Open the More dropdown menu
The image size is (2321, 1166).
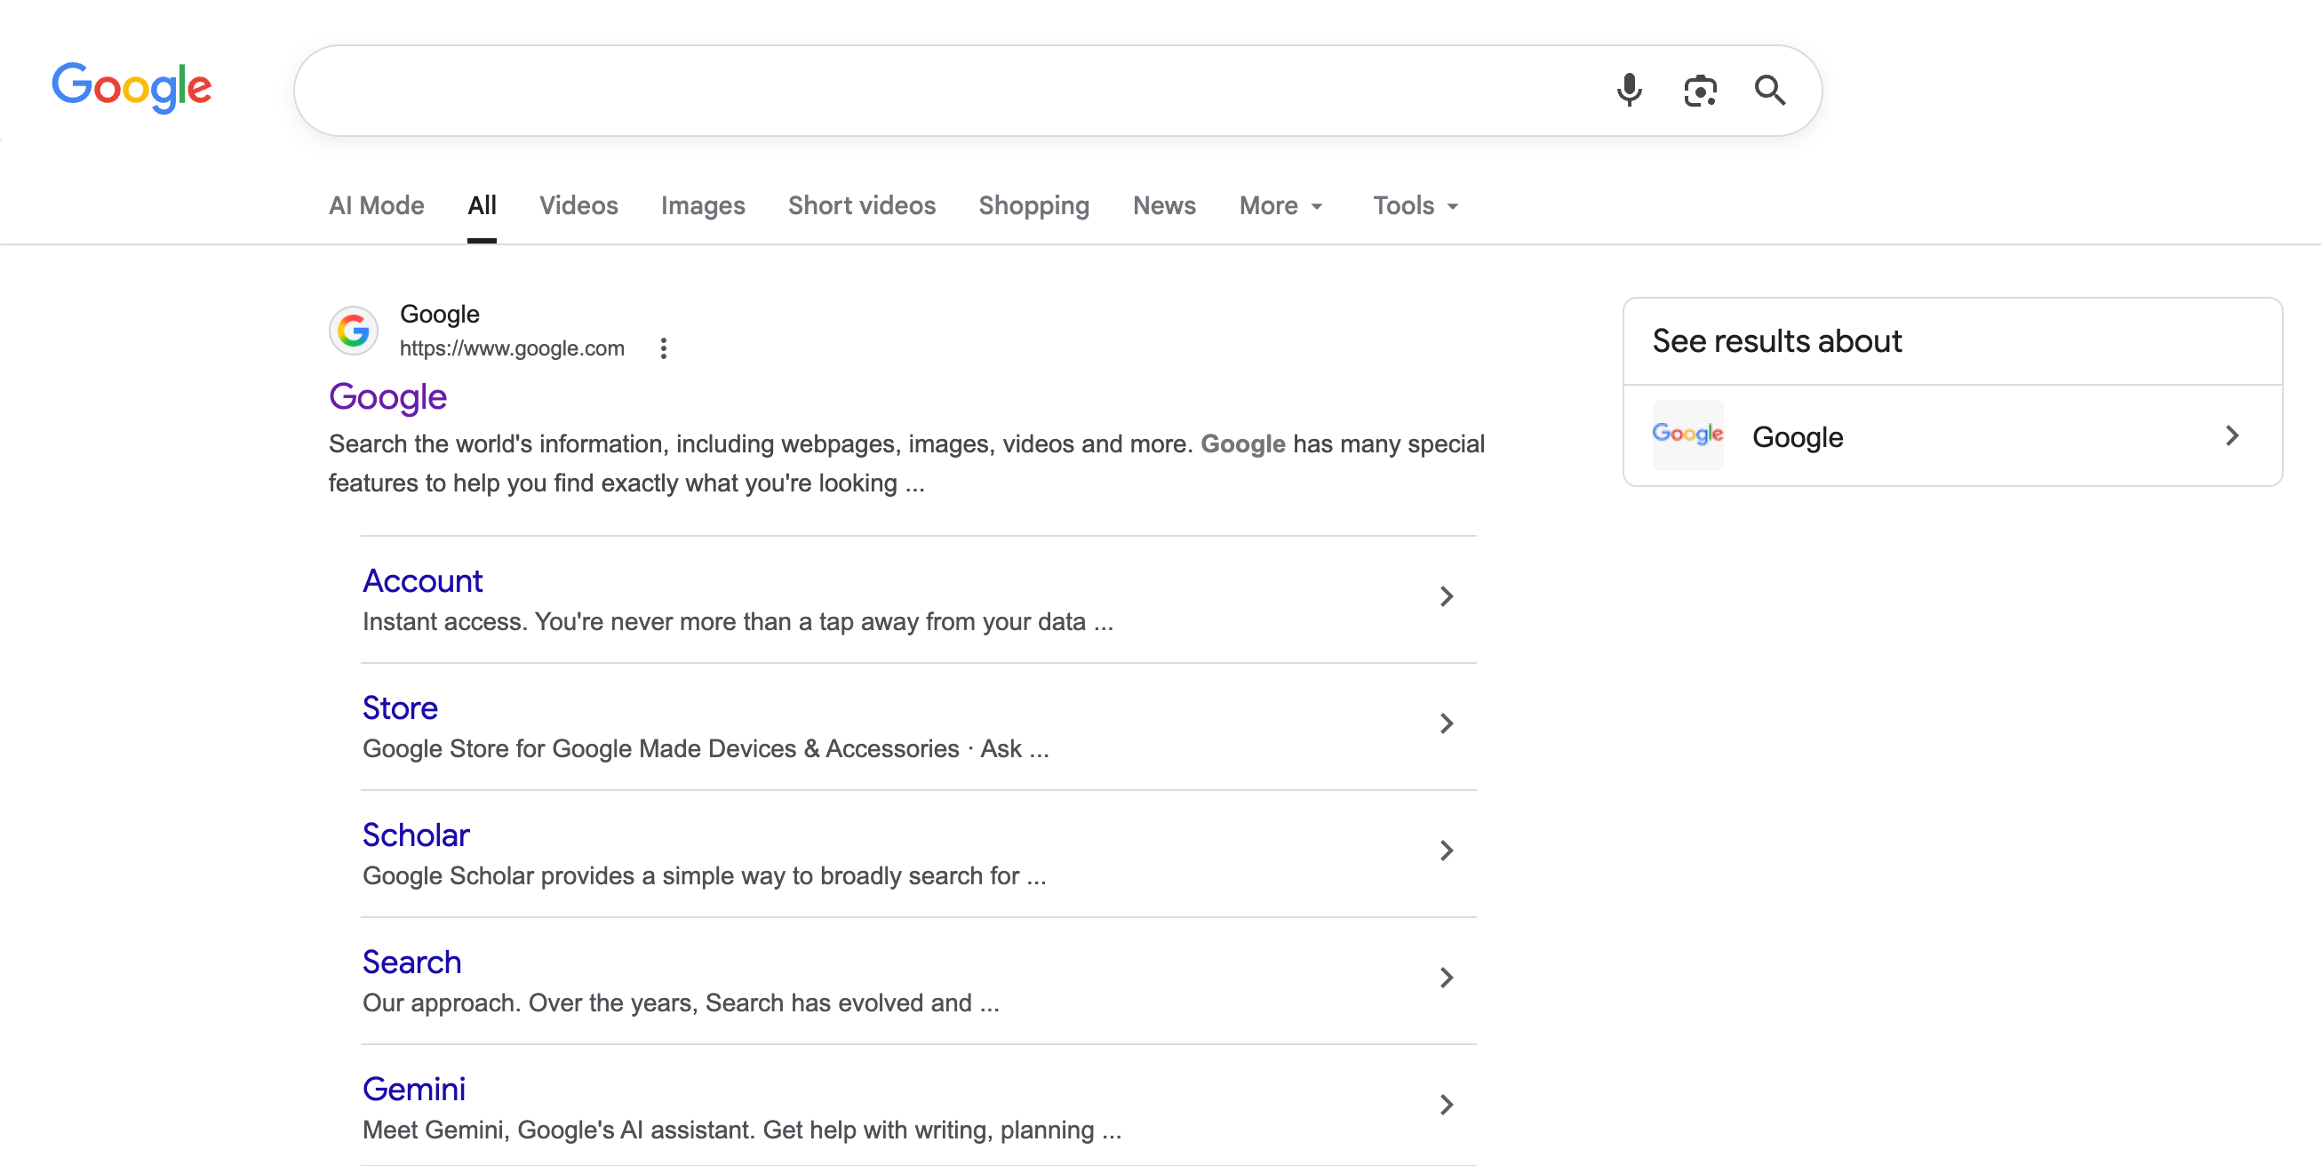click(1280, 206)
